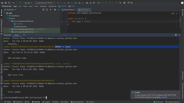Screen dimensions: 184x103
Task: Hide the Project panel with minus icon
Action: pos(58,10)
